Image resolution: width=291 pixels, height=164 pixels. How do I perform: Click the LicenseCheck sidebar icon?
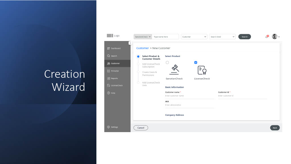click(109, 85)
